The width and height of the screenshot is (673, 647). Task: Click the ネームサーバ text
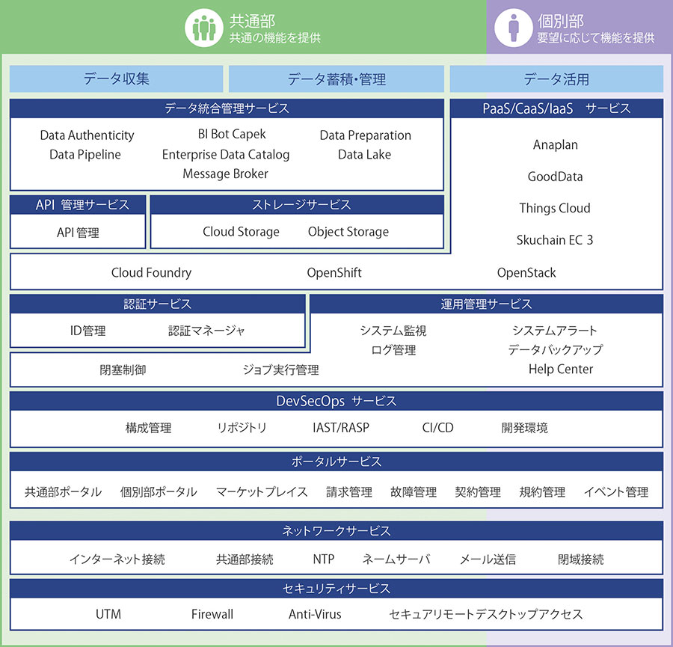(x=396, y=559)
